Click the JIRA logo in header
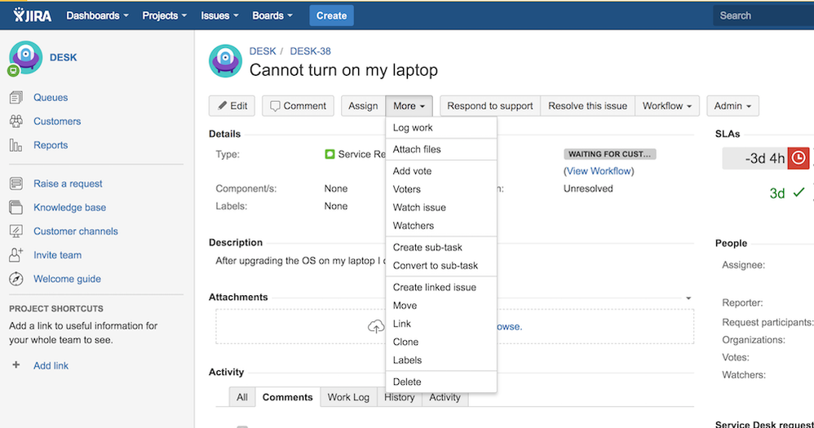Screen dimensions: 814x428 click(x=33, y=15)
